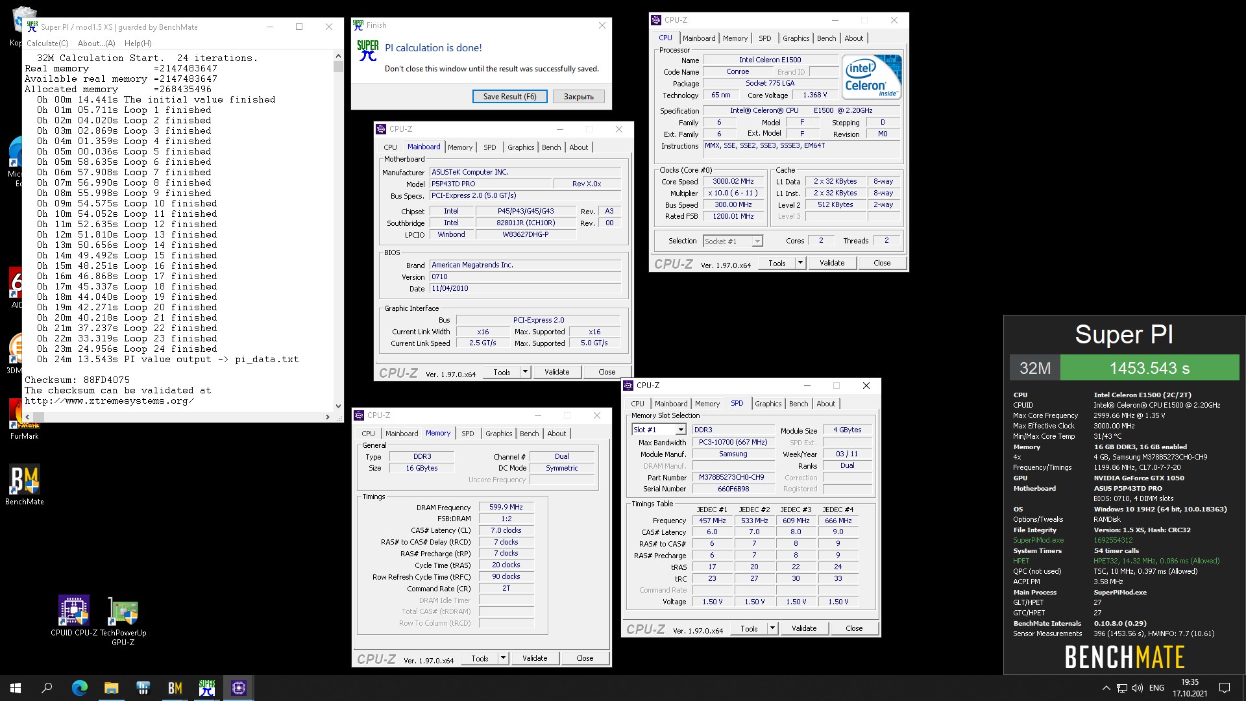The image size is (1246, 701).
Task: Open Tools dropdown arrow in Memory CPU-Z window
Action: coord(503,658)
